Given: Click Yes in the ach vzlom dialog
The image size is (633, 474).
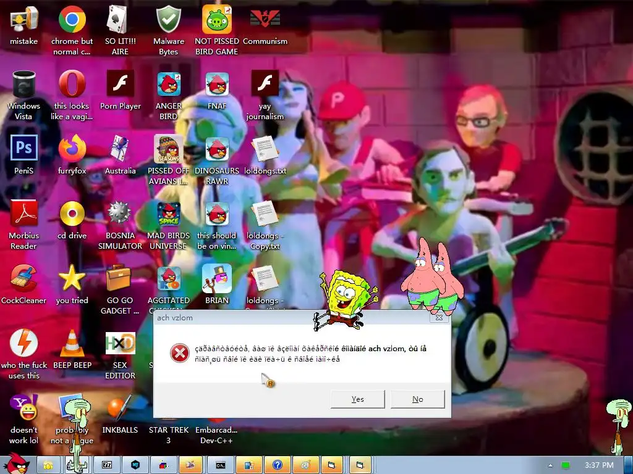Looking at the screenshot, I should (x=357, y=399).
